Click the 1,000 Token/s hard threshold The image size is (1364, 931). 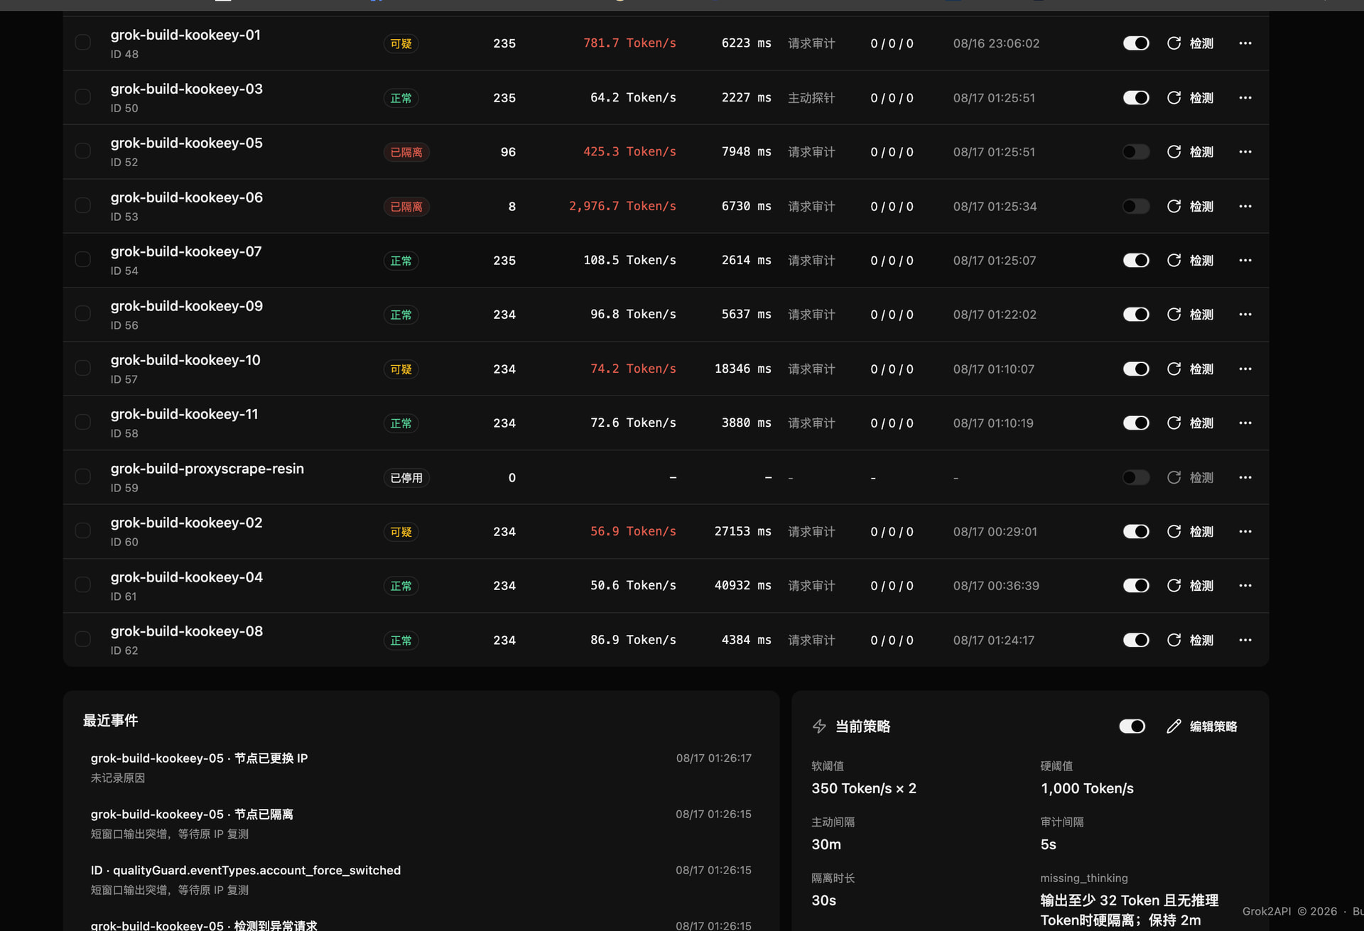pyautogui.click(x=1087, y=788)
